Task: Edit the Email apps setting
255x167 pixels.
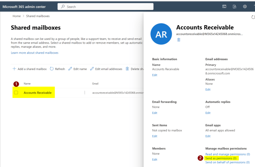Action: click(208, 136)
